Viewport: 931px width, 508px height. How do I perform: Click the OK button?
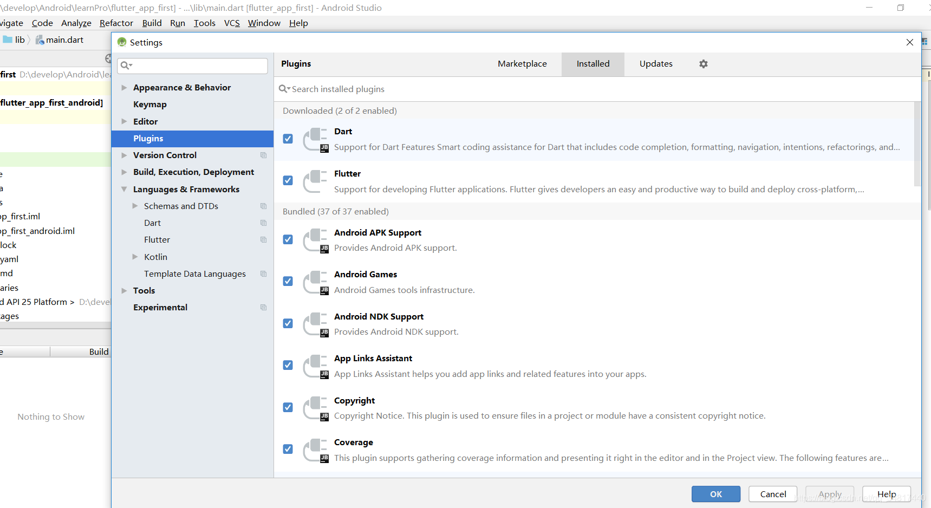[716, 494]
